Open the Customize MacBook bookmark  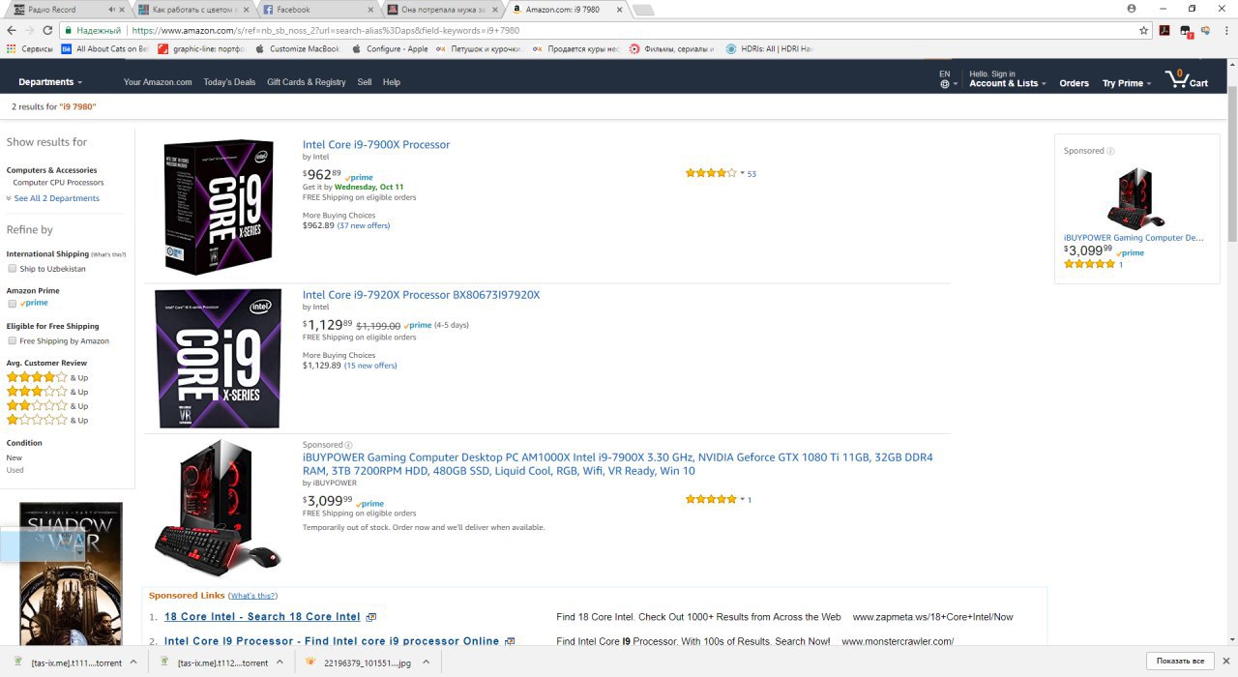(298, 48)
